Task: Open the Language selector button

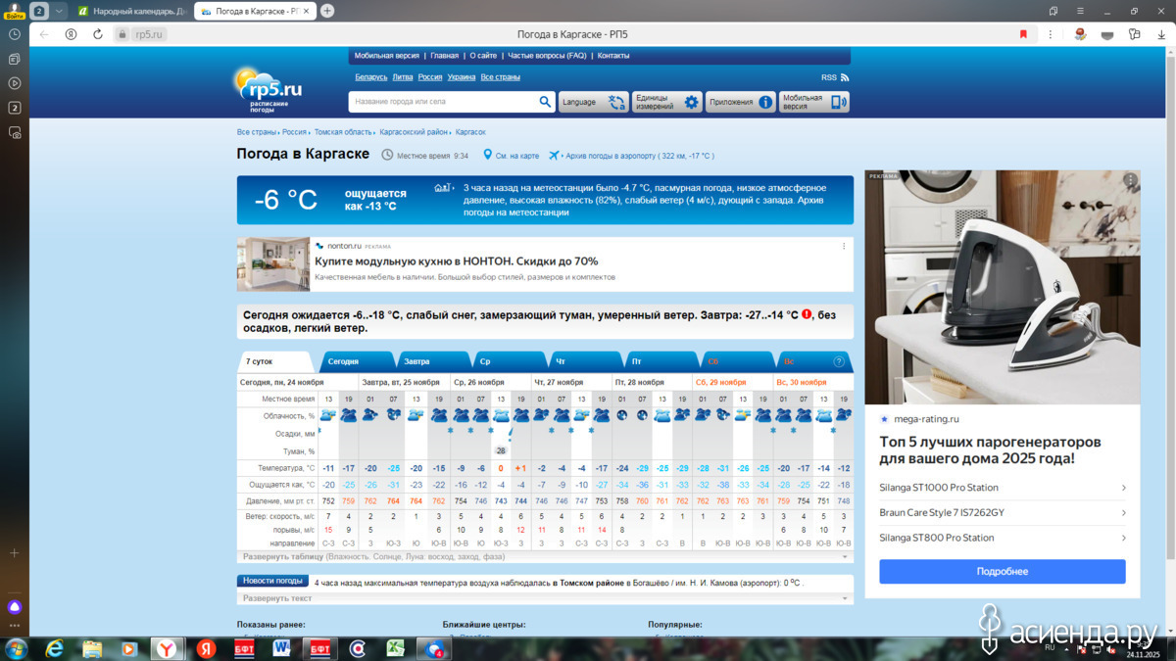Action: tap(593, 102)
